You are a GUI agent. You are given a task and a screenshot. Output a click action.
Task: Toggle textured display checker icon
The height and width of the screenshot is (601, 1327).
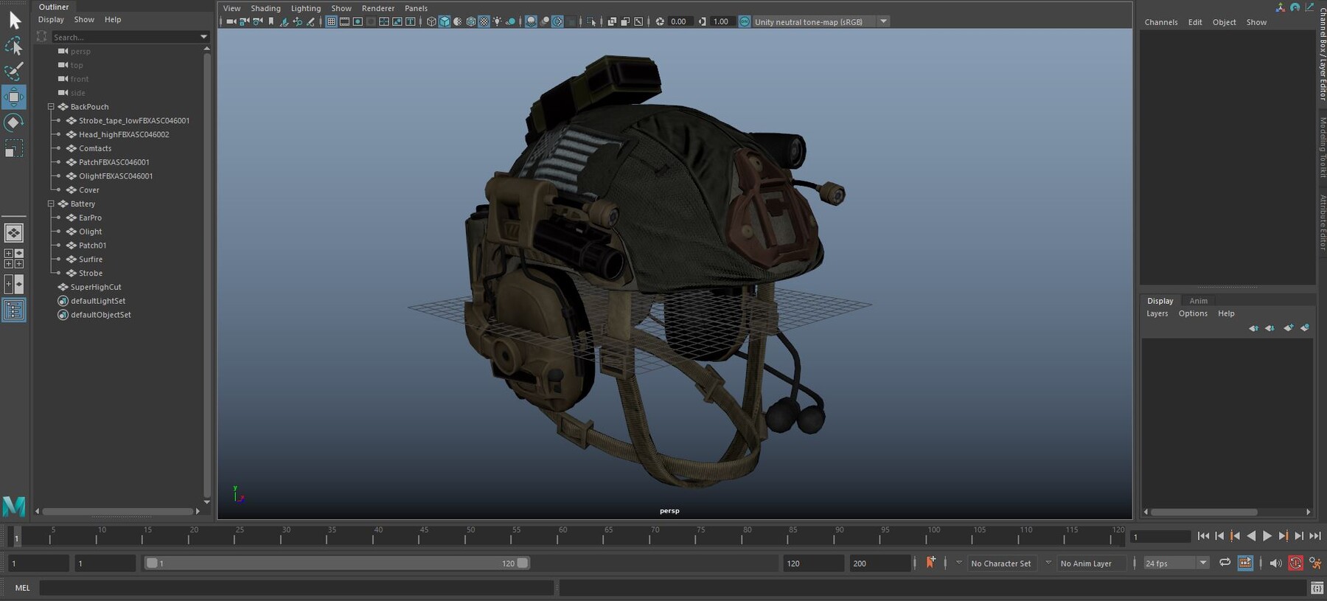point(484,21)
